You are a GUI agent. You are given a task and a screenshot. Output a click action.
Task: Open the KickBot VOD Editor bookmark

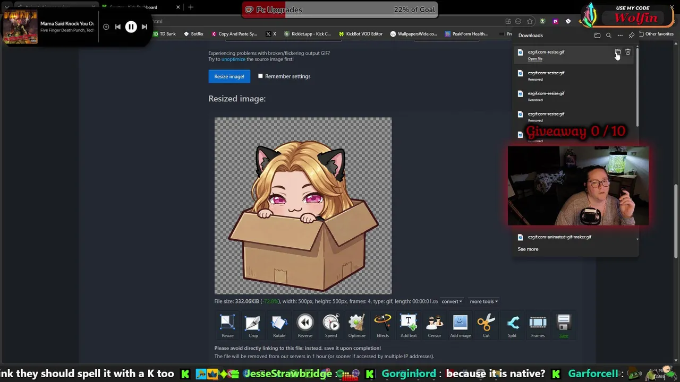pos(360,34)
